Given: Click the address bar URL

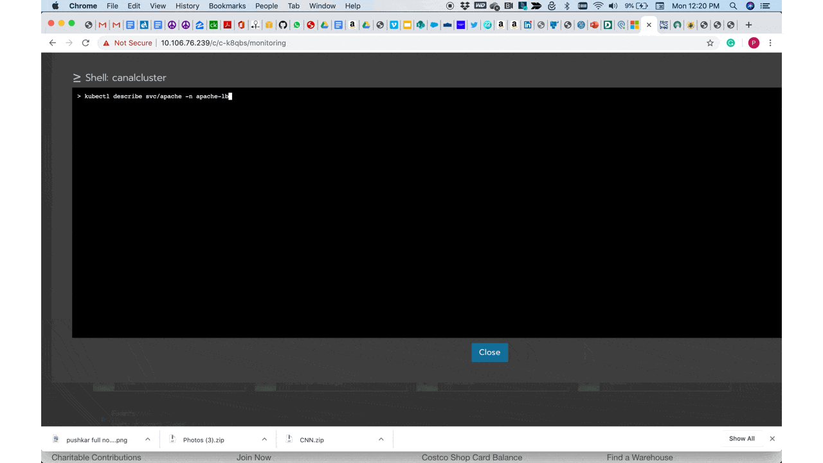Looking at the screenshot, I should tap(223, 43).
